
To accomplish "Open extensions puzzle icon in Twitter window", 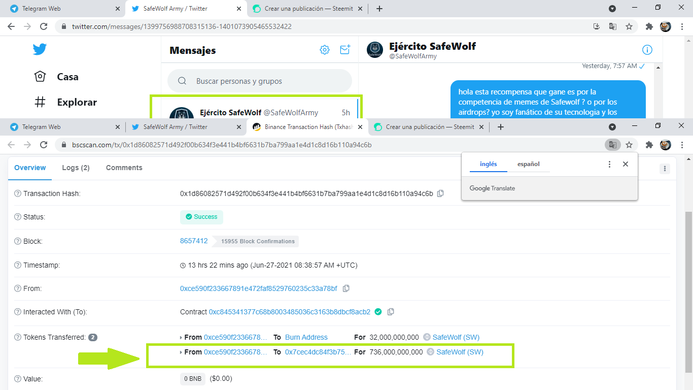I will [x=649, y=26].
